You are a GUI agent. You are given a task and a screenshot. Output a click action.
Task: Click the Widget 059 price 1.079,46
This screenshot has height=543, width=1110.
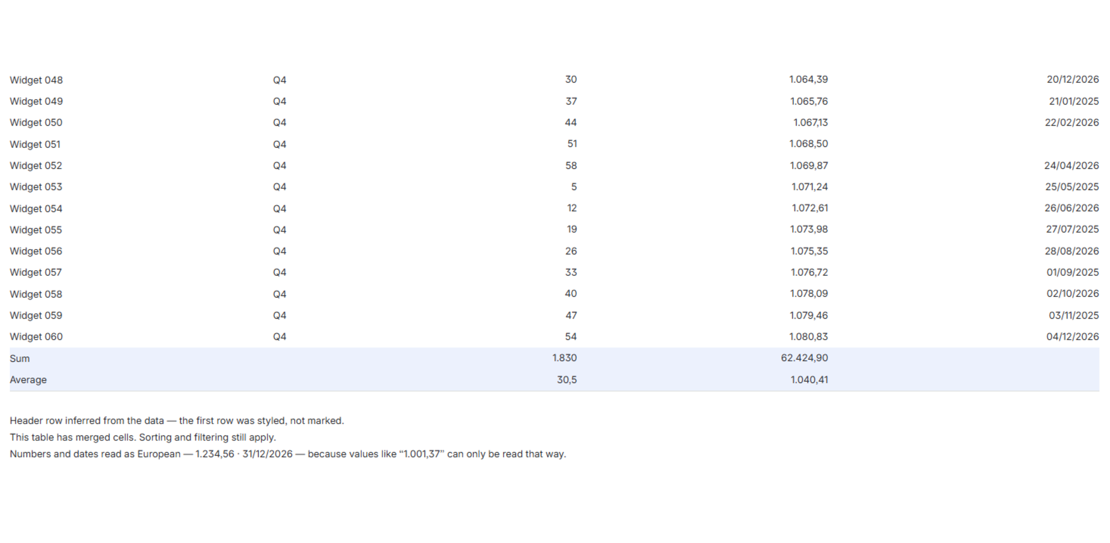(x=808, y=315)
